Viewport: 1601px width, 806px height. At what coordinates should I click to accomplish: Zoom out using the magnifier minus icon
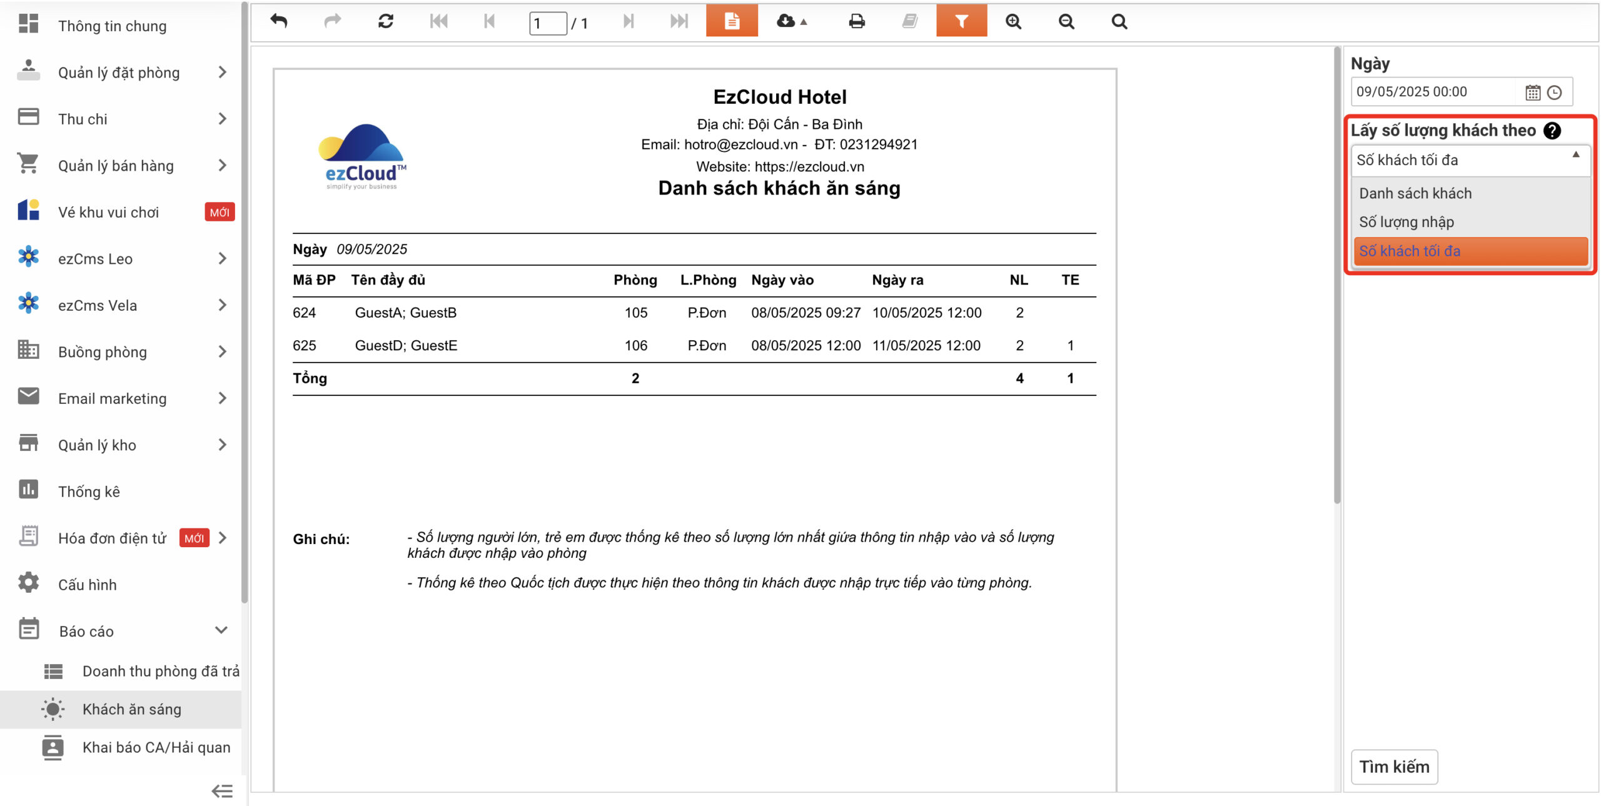[x=1066, y=21]
